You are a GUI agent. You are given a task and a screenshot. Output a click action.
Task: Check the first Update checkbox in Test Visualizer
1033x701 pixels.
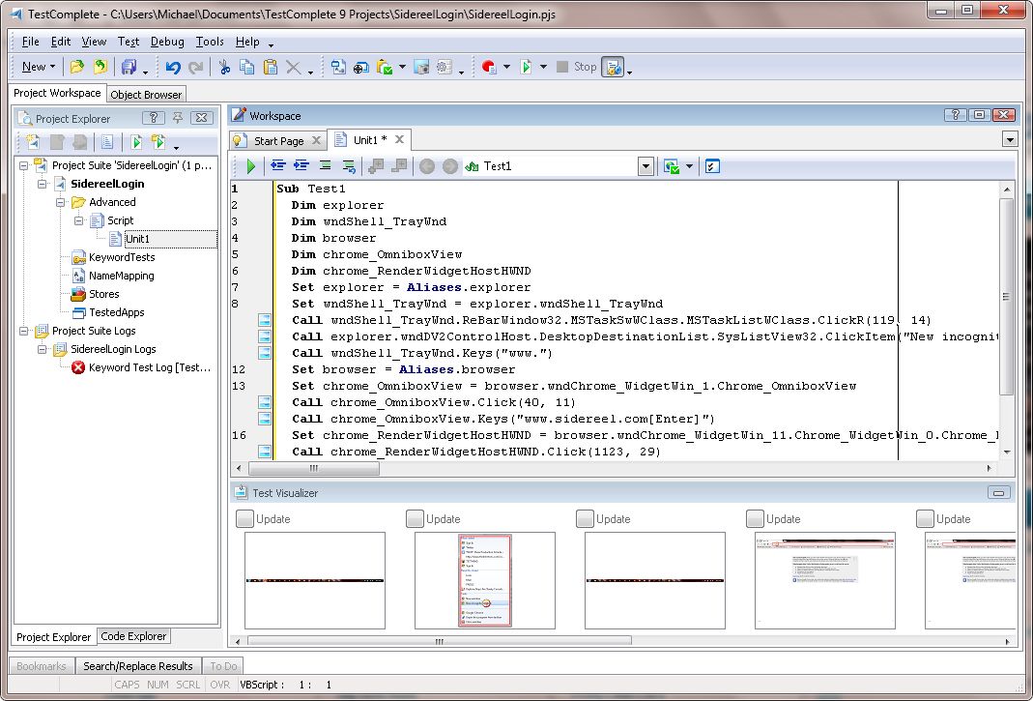tap(244, 519)
